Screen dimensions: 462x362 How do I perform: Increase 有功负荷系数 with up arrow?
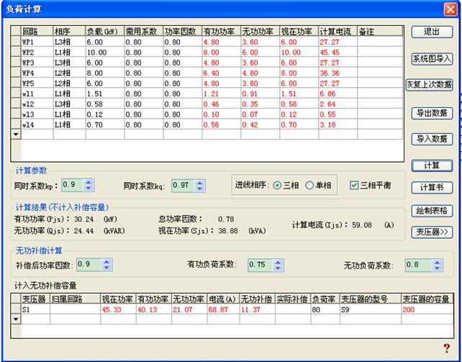pyautogui.click(x=278, y=262)
